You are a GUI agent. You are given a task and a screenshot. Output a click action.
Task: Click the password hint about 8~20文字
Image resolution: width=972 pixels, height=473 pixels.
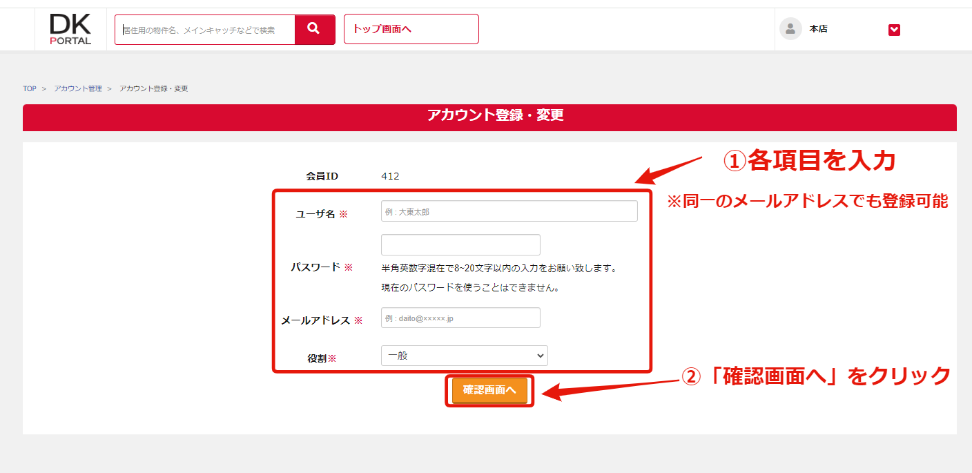(x=498, y=268)
